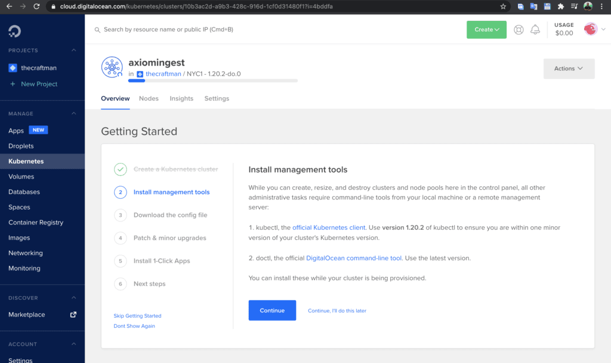611x363 pixels.
Task: Select Kubernetes in the sidebar
Action: click(x=42, y=161)
